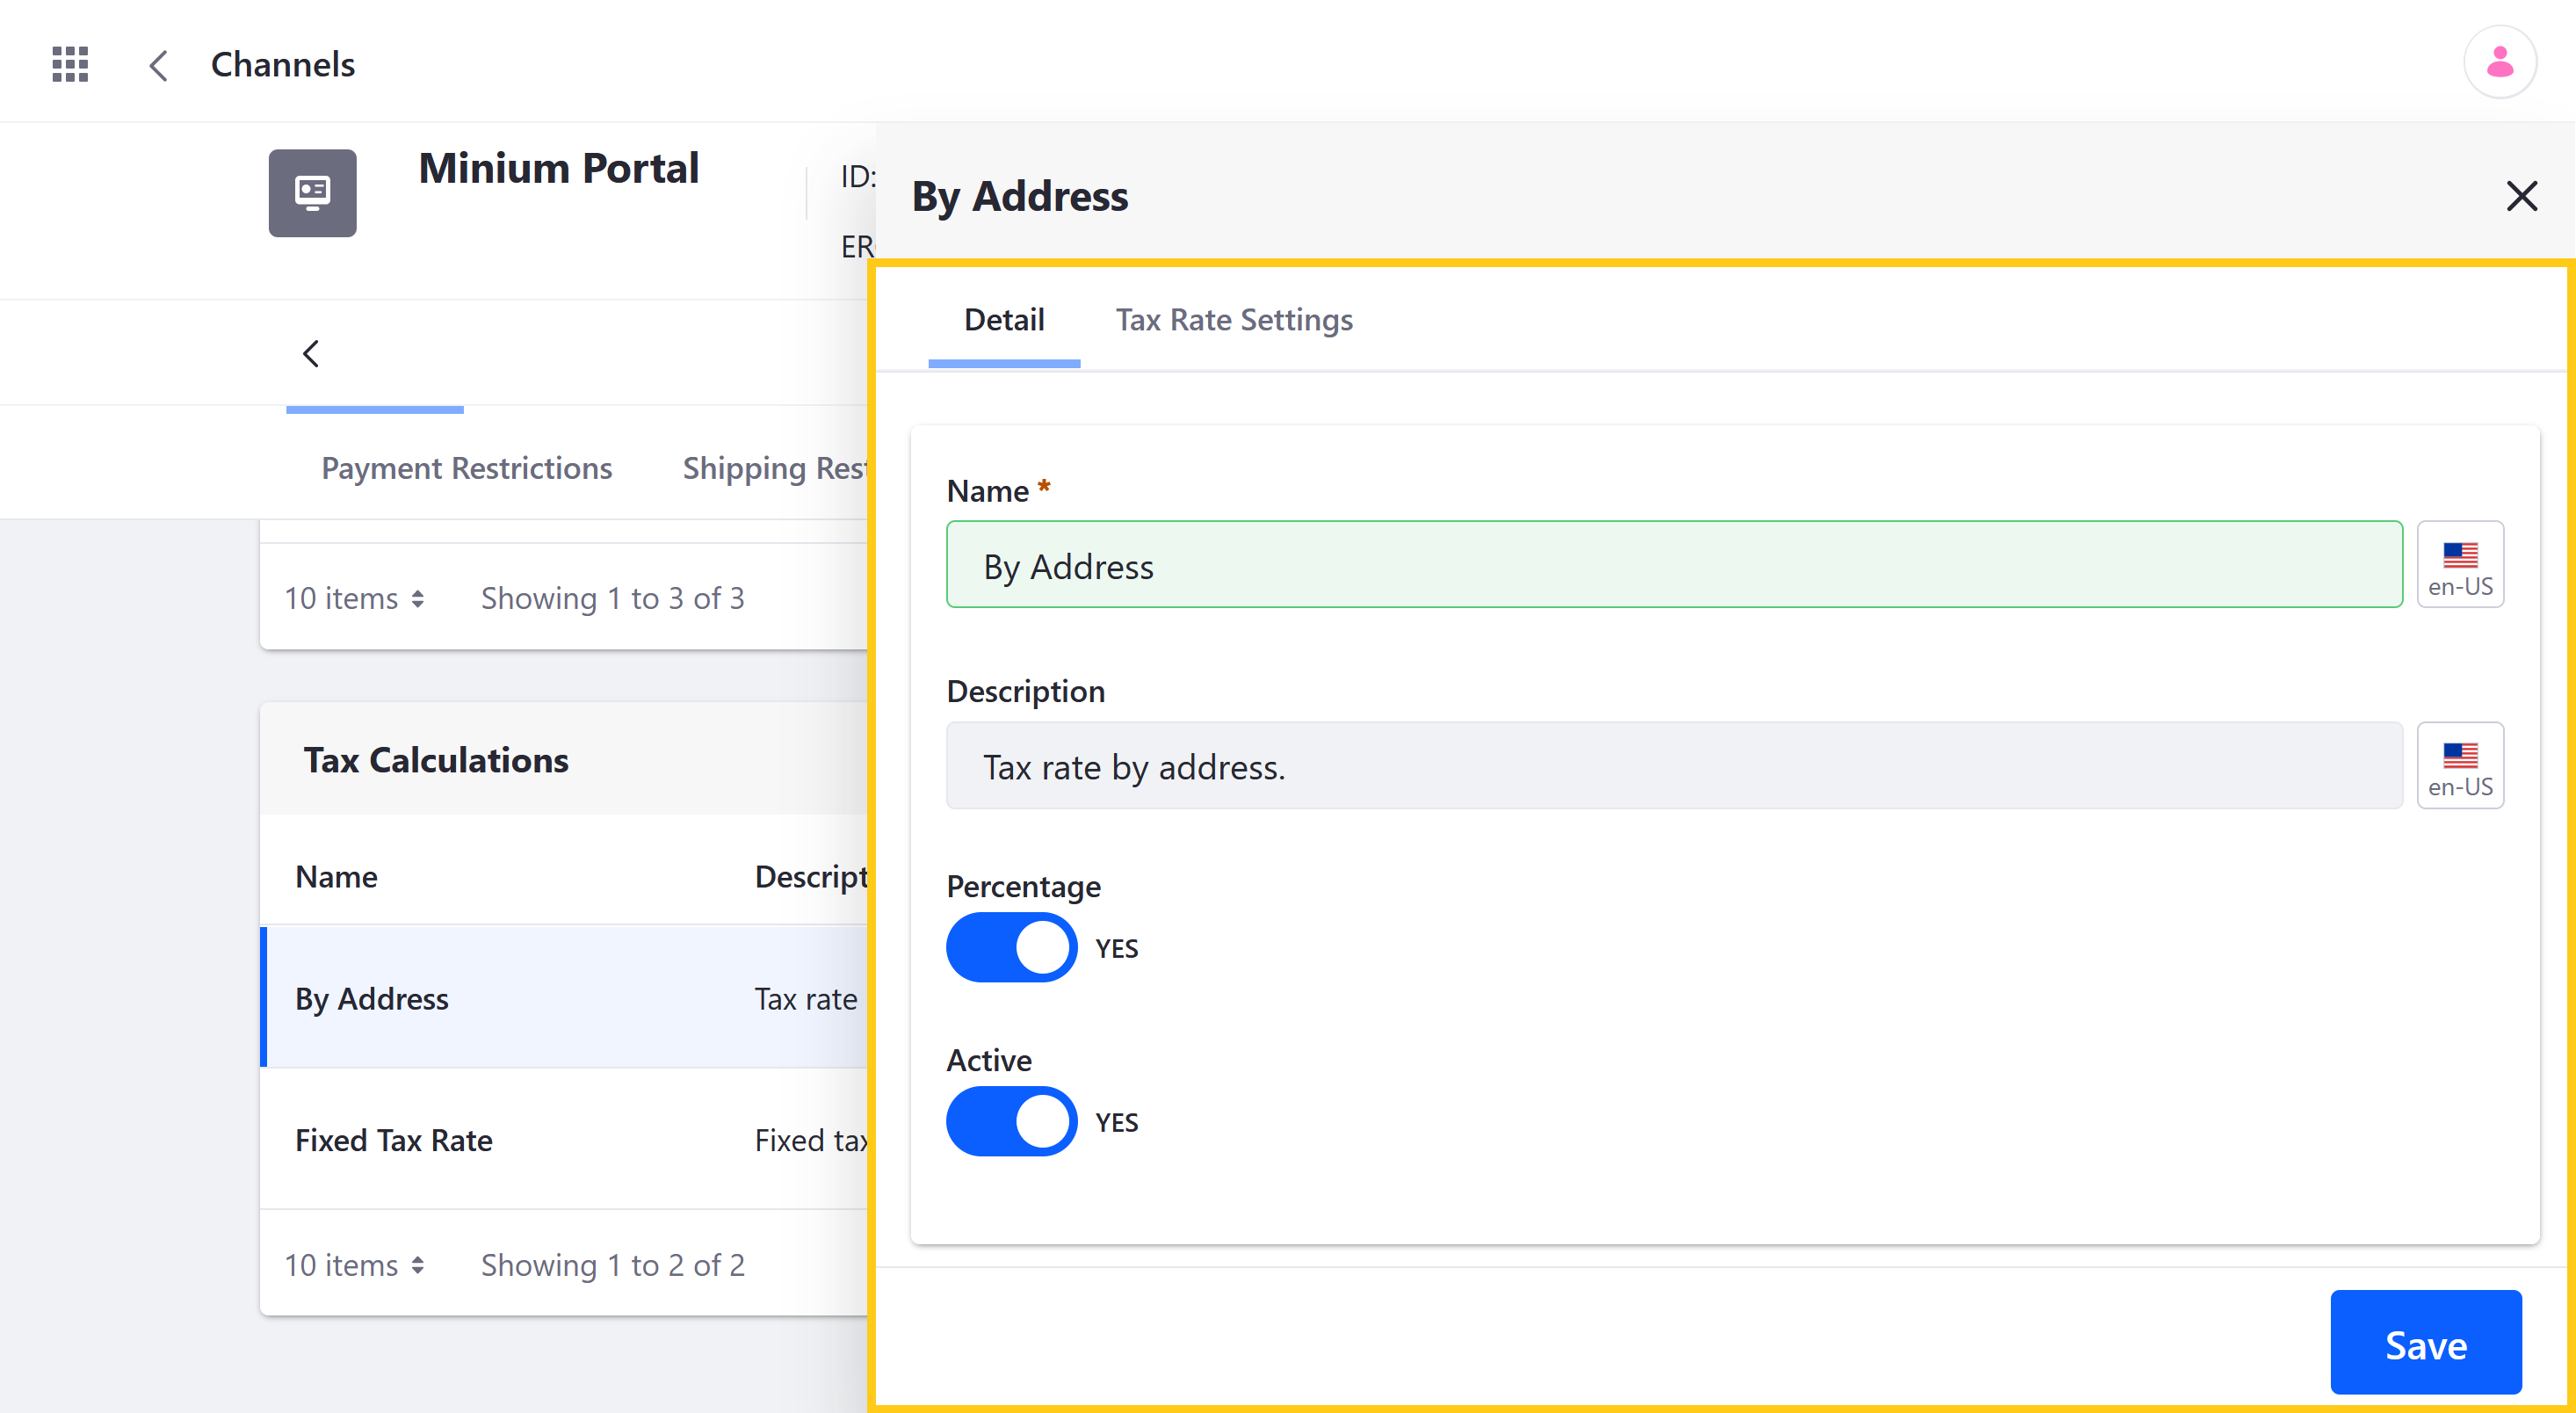Click the back chevron left of Tax Calculations
This screenshot has height=1413, width=2576.
click(311, 353)
